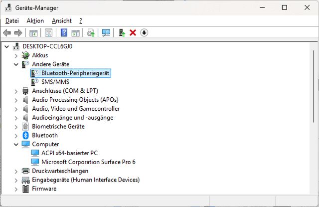Image resolution: width=319 pixels, height=207 pixels.
Task: Select ACPI x64-basierter PC entry
Action: point(69,153)
